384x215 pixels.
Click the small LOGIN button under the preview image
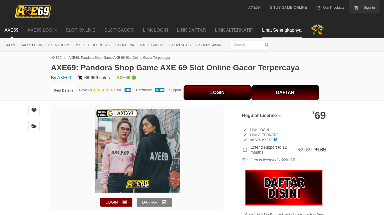coord(116,202)
